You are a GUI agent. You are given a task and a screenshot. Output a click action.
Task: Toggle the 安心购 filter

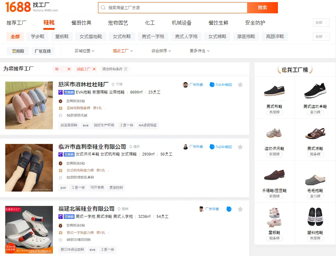tap(18, 51)
